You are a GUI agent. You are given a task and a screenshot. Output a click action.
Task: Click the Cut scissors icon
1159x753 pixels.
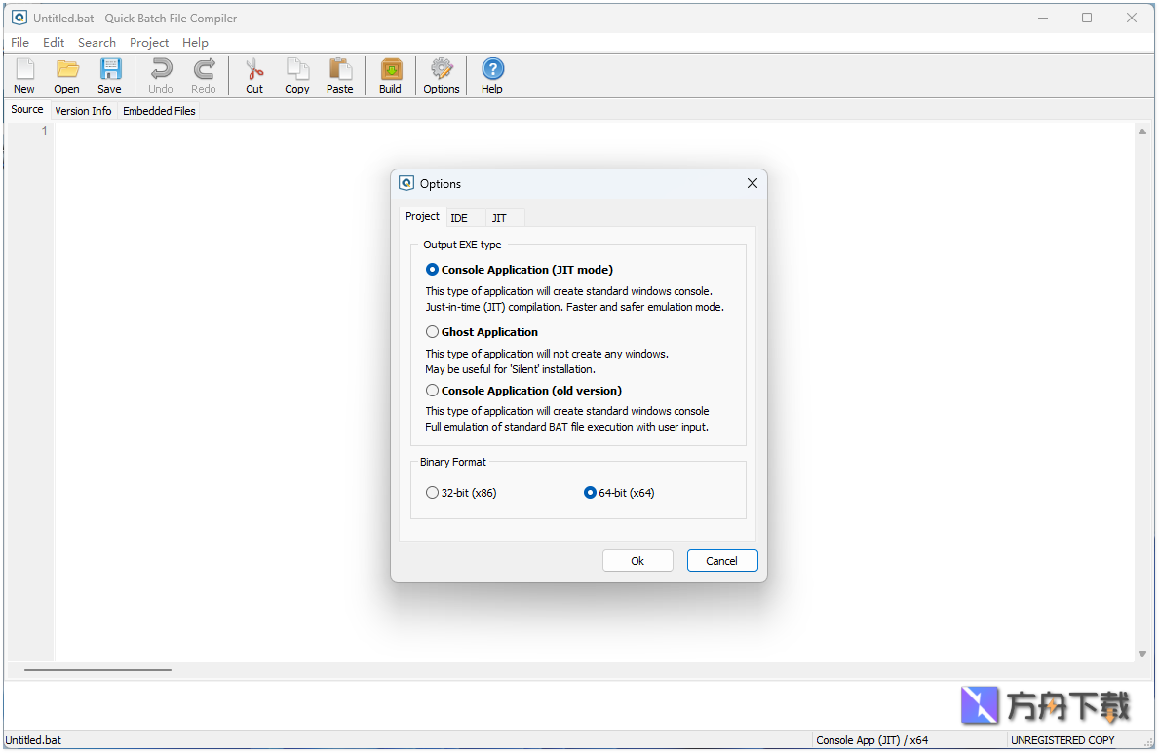pyautogui.click(x=253, y=75)
